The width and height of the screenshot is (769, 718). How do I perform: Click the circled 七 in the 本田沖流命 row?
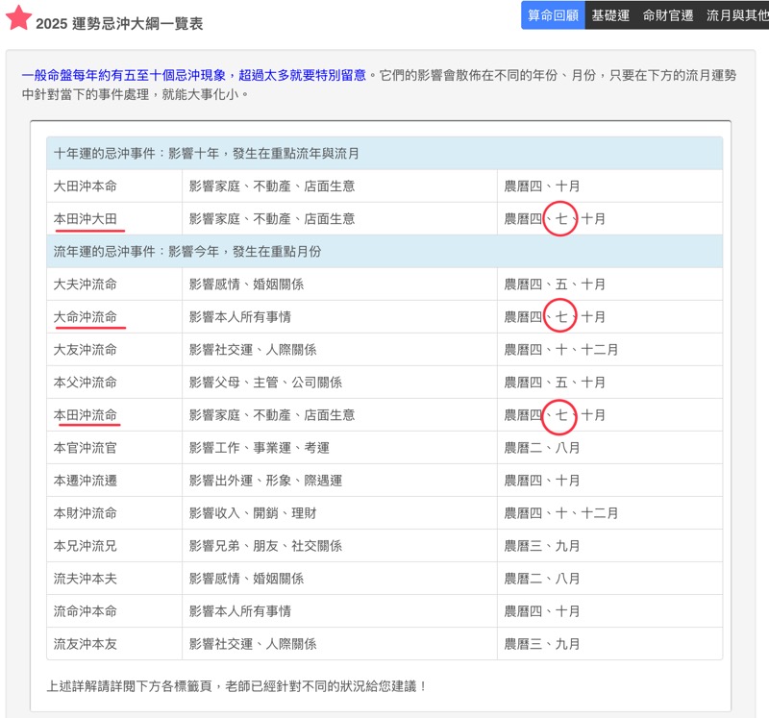(x=560, y=414)
